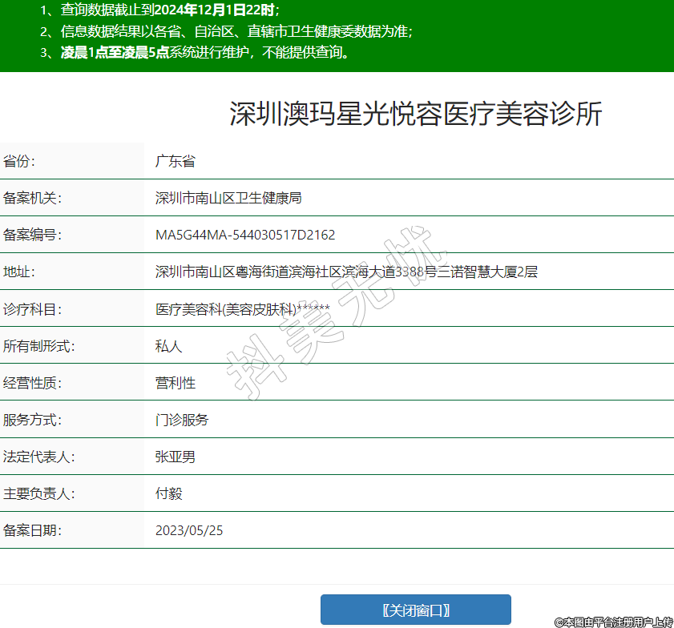Click the maintenance notice 凌晨1点至凌晨5点
Viewport: 674px width, 628px height.
click(115, 53)
